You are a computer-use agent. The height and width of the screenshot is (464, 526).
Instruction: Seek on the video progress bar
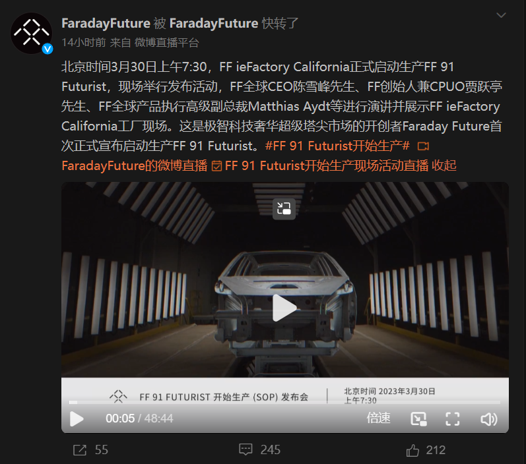(x=284, y=402)
